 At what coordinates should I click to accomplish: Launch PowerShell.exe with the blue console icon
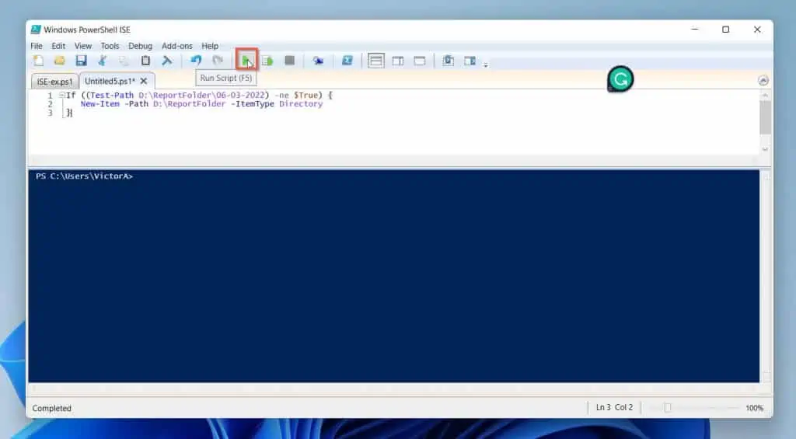[x=347, y=61]
